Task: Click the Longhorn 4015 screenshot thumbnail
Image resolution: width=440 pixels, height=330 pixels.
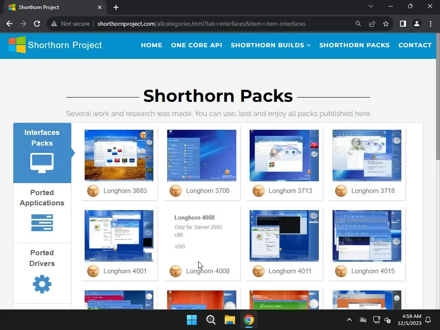Action: point(367,236)
